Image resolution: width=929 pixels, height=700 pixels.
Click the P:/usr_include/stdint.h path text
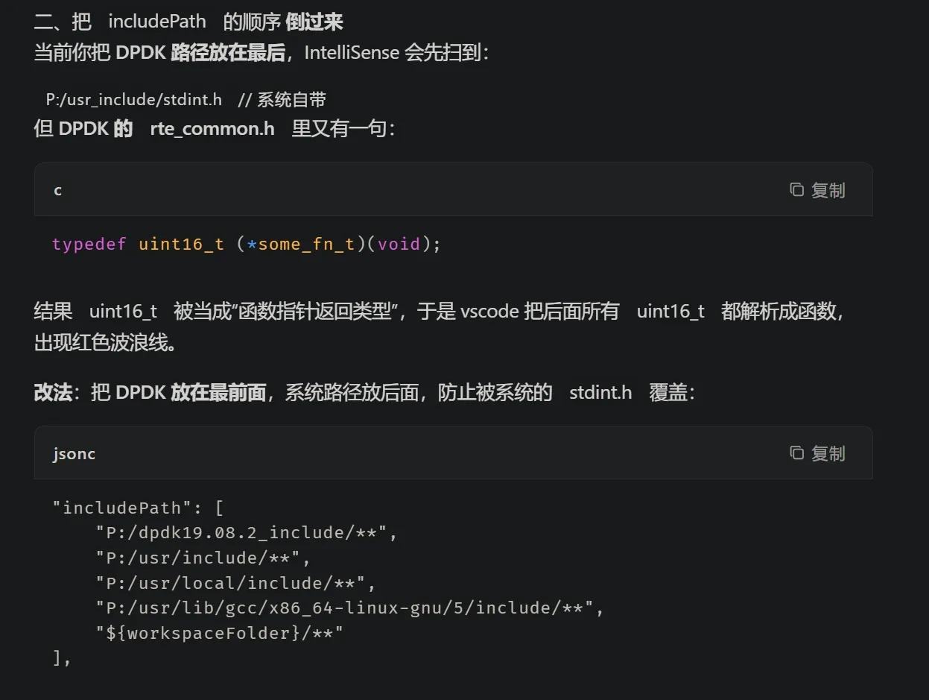[x=134, y=100]
